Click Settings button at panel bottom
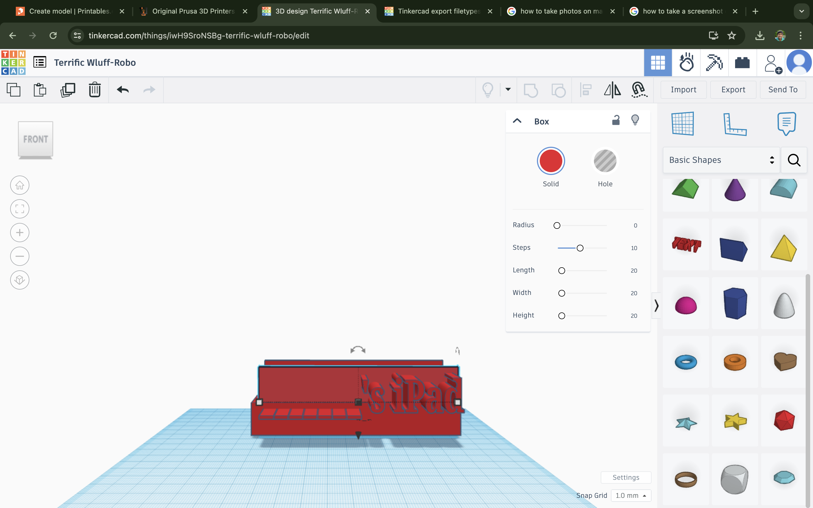The height and width of the screenshot is (508, 813). pyautogui.click(x=626, y=477)
